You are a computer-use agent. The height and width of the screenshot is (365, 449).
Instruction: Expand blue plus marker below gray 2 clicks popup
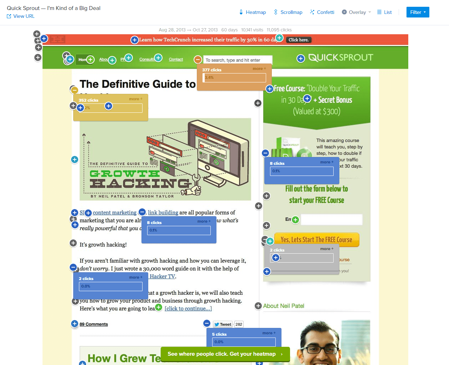point(267,272)
